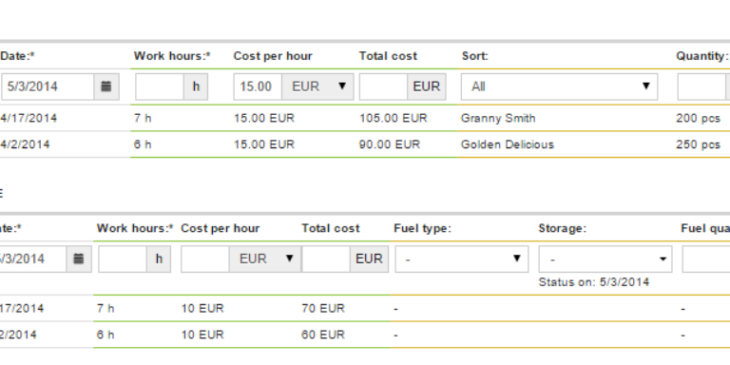The width and height of the screenshot is (730, 365).
Task: Open the lower Cost per hour EUR dropdown
Action: (265, 259)
